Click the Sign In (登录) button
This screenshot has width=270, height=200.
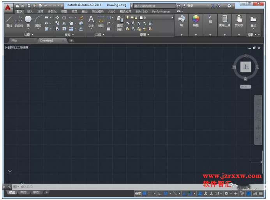(188, 6)
